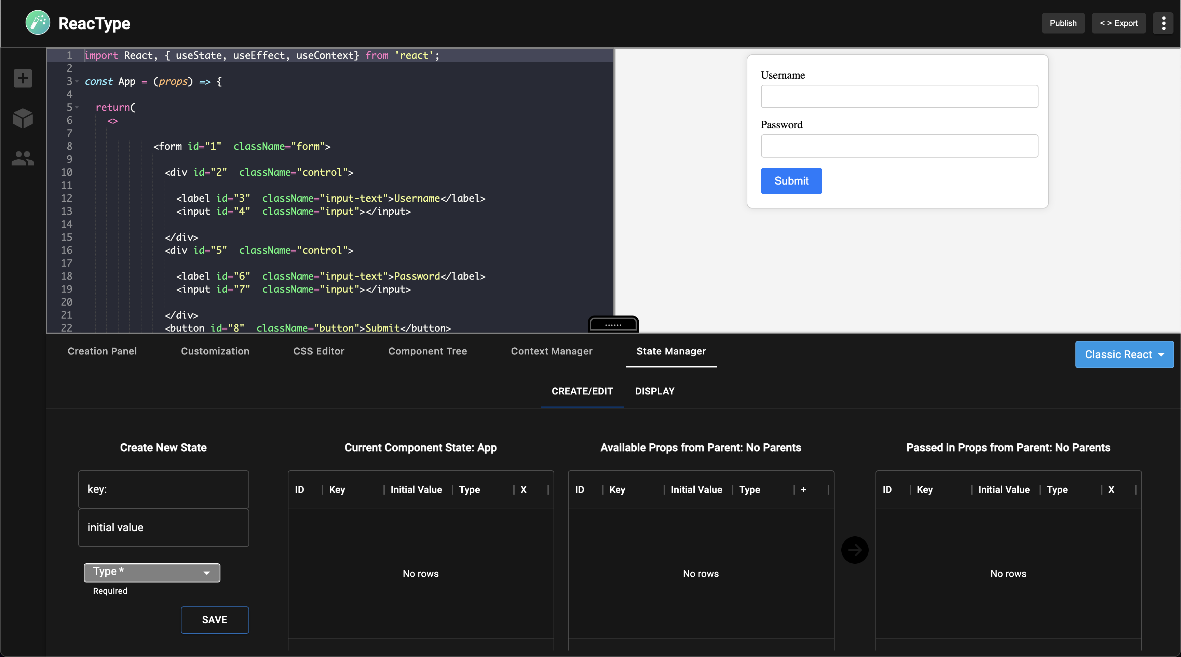Screen dimensions: 1181x657
Task: Click Key column header in Current Component State table
Action: click(x=337, y=490)
